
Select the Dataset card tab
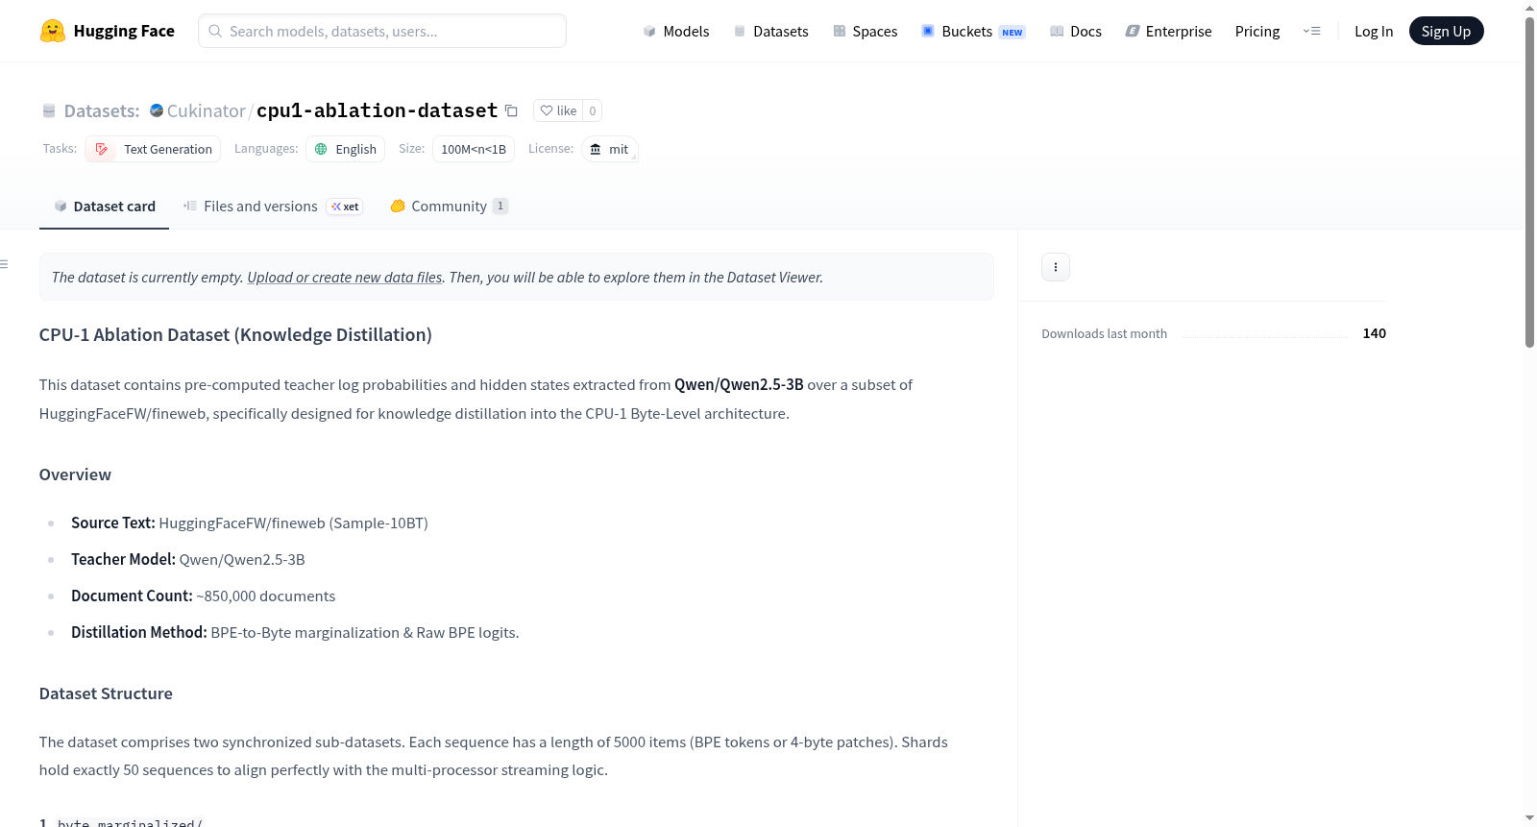click(104, 207)
